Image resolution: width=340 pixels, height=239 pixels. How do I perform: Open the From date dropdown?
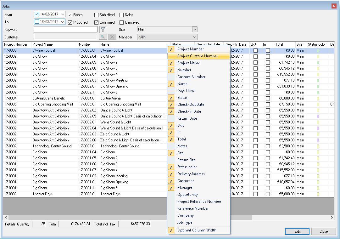(62, 14)
